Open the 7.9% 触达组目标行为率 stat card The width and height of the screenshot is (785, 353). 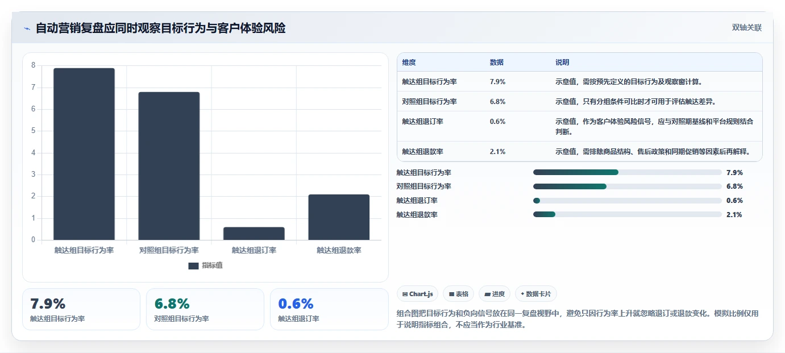pos(81,309)
